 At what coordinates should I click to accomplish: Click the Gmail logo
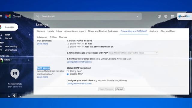point(13,16)
